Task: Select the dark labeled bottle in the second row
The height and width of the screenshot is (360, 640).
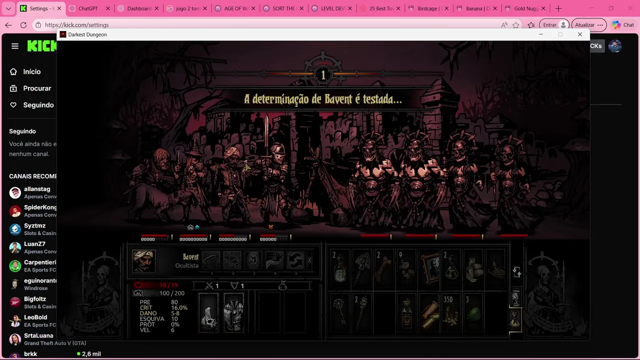Action: 406,312
